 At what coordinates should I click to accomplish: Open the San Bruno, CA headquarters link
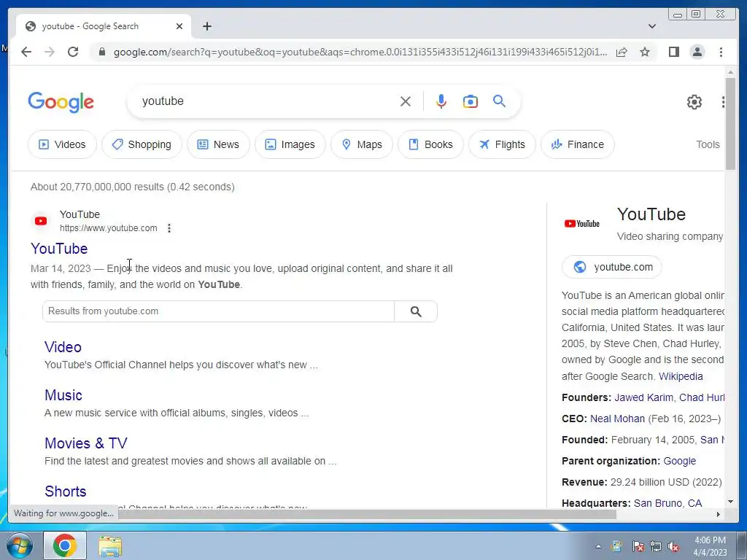pos(667,503)
